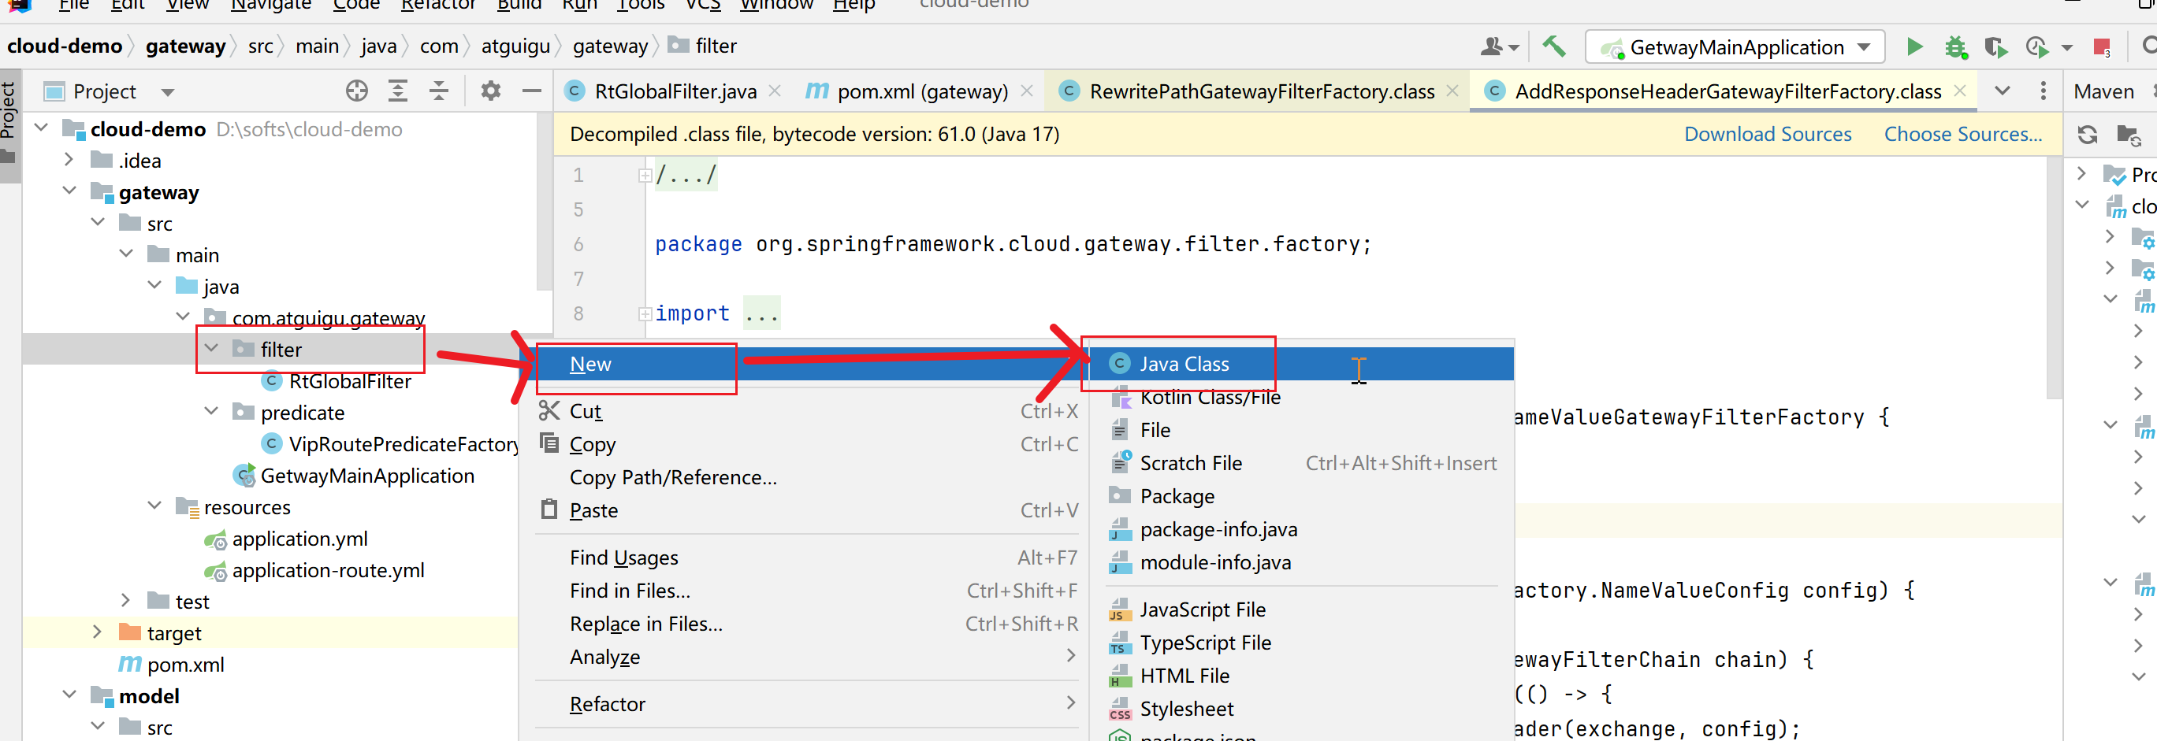Run GetwayMainApplication with green play icon
This screenshot has width=2157, height=741.
tap(1914, 46)
